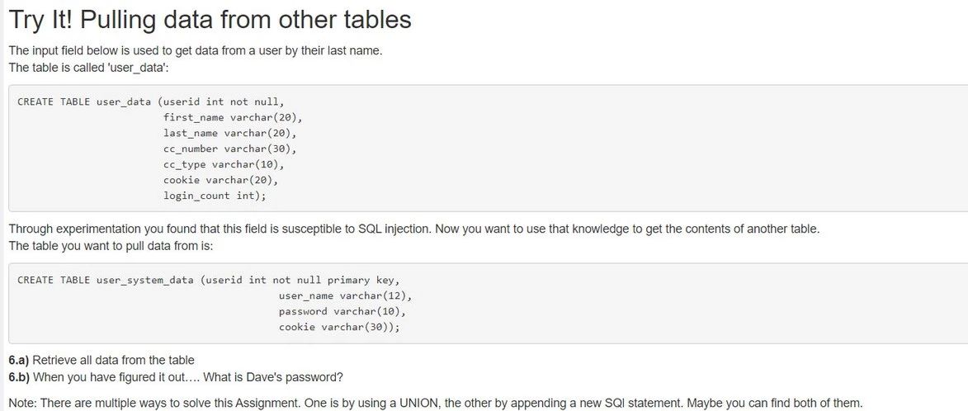The width and height of the screenshot is (968, 411).
Task: Click the cookie varchar(30) line
Action: tap(339, 327)
